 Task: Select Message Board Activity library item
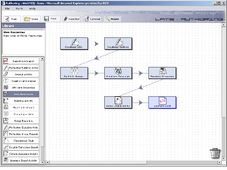(x=21, y=161)
